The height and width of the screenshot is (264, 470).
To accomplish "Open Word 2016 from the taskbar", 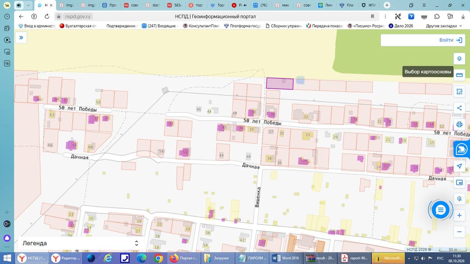I will click(x=286, y=258).
